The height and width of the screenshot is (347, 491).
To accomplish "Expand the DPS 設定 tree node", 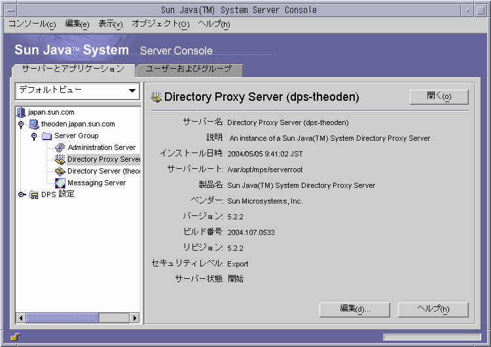I will point(21,194).
